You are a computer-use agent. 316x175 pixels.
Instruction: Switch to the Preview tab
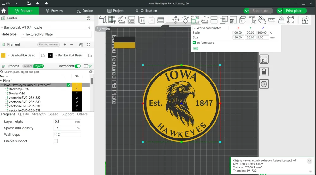coord(54,11)
